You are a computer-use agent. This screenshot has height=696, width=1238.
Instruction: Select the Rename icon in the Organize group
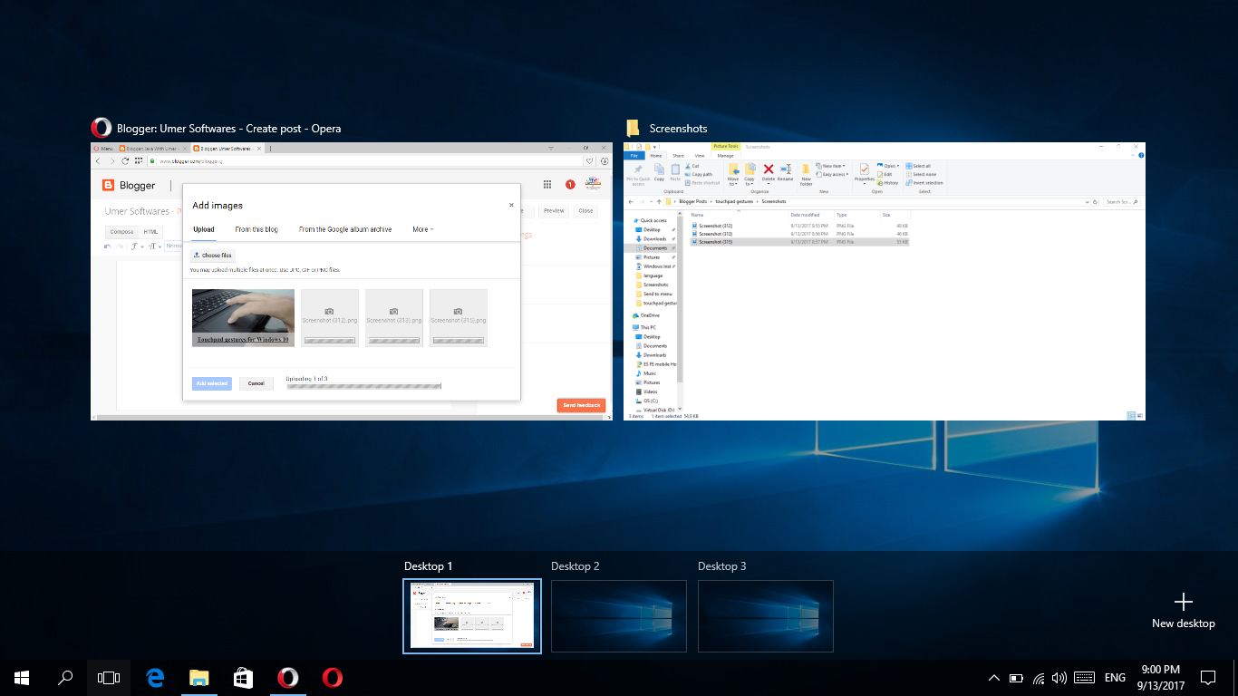click(x=785, y=170)
